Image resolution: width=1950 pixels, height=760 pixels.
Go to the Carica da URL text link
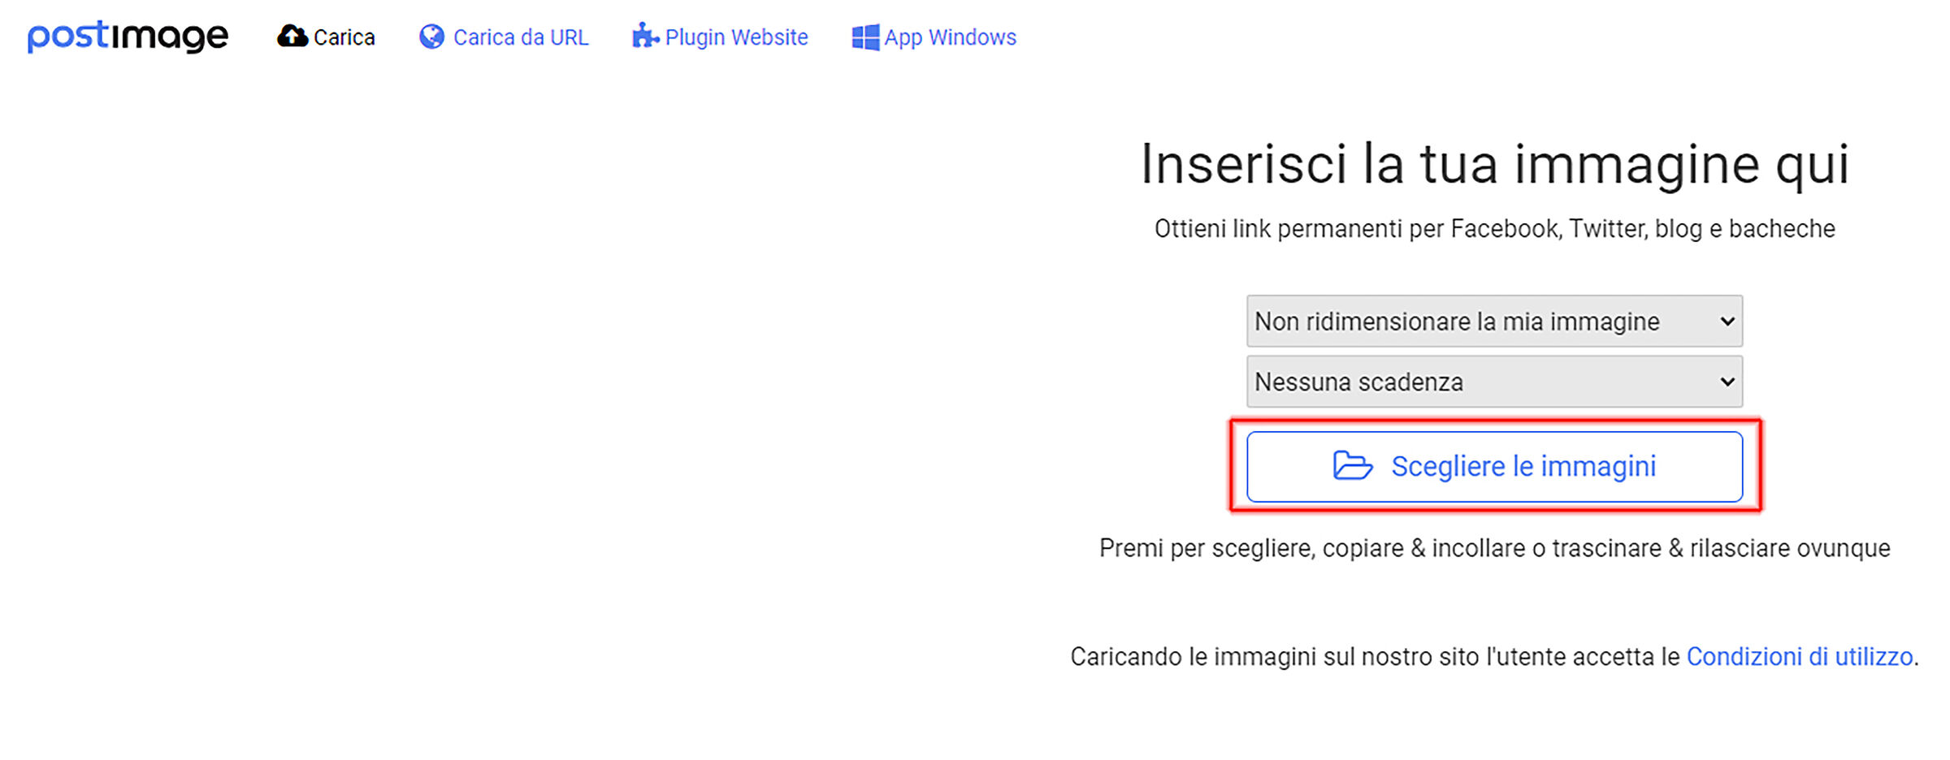[521, 37]
